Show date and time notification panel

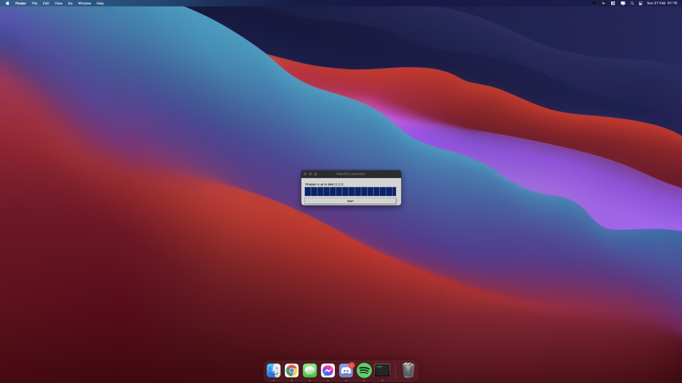662,3
